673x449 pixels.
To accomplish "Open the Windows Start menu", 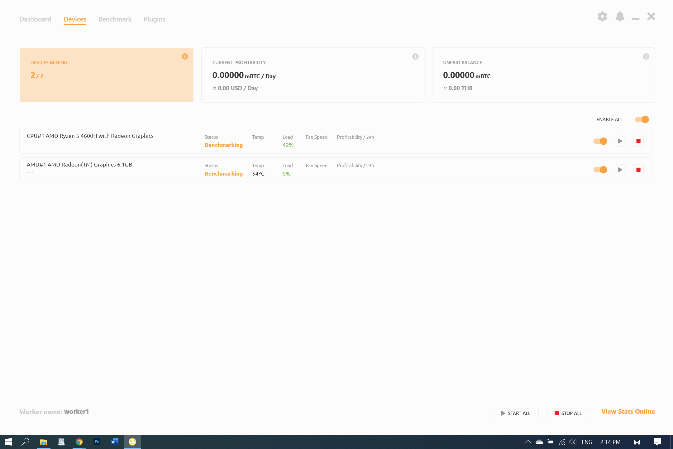I will tap(8, 442).
